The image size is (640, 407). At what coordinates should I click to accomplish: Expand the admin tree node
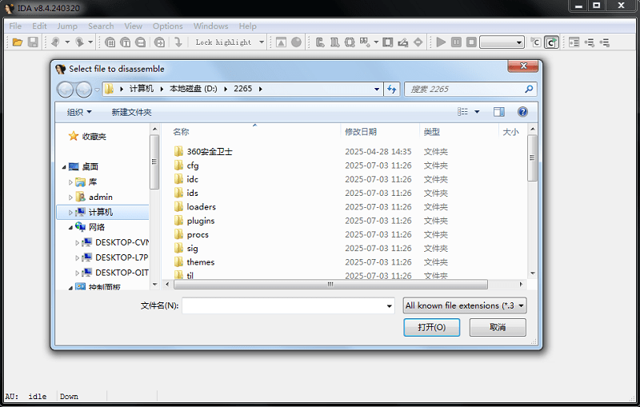(x=70, y=198)
